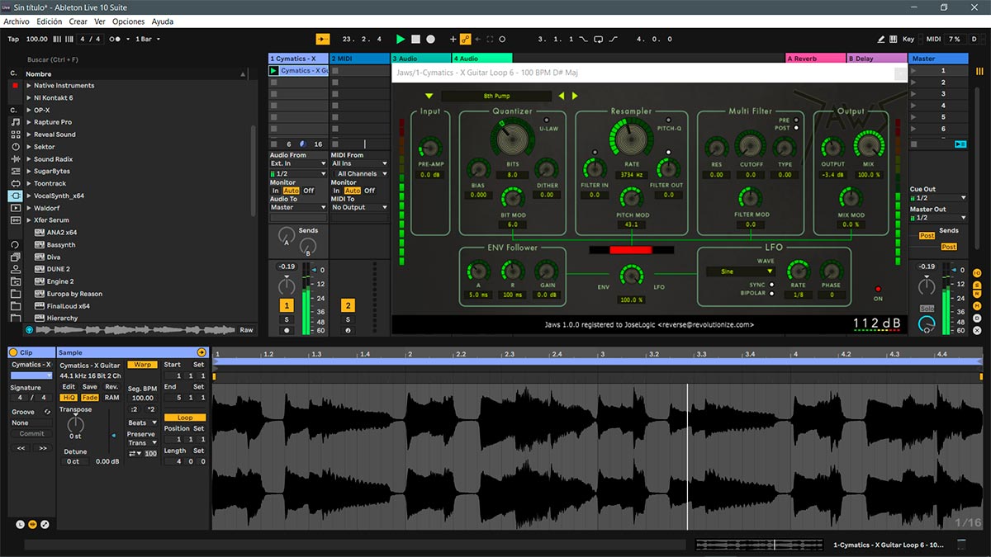This screenshot has height=557, width=991.
Task: Open the MIDI From 'All Ins' dropdown
Action: [359, 163]
